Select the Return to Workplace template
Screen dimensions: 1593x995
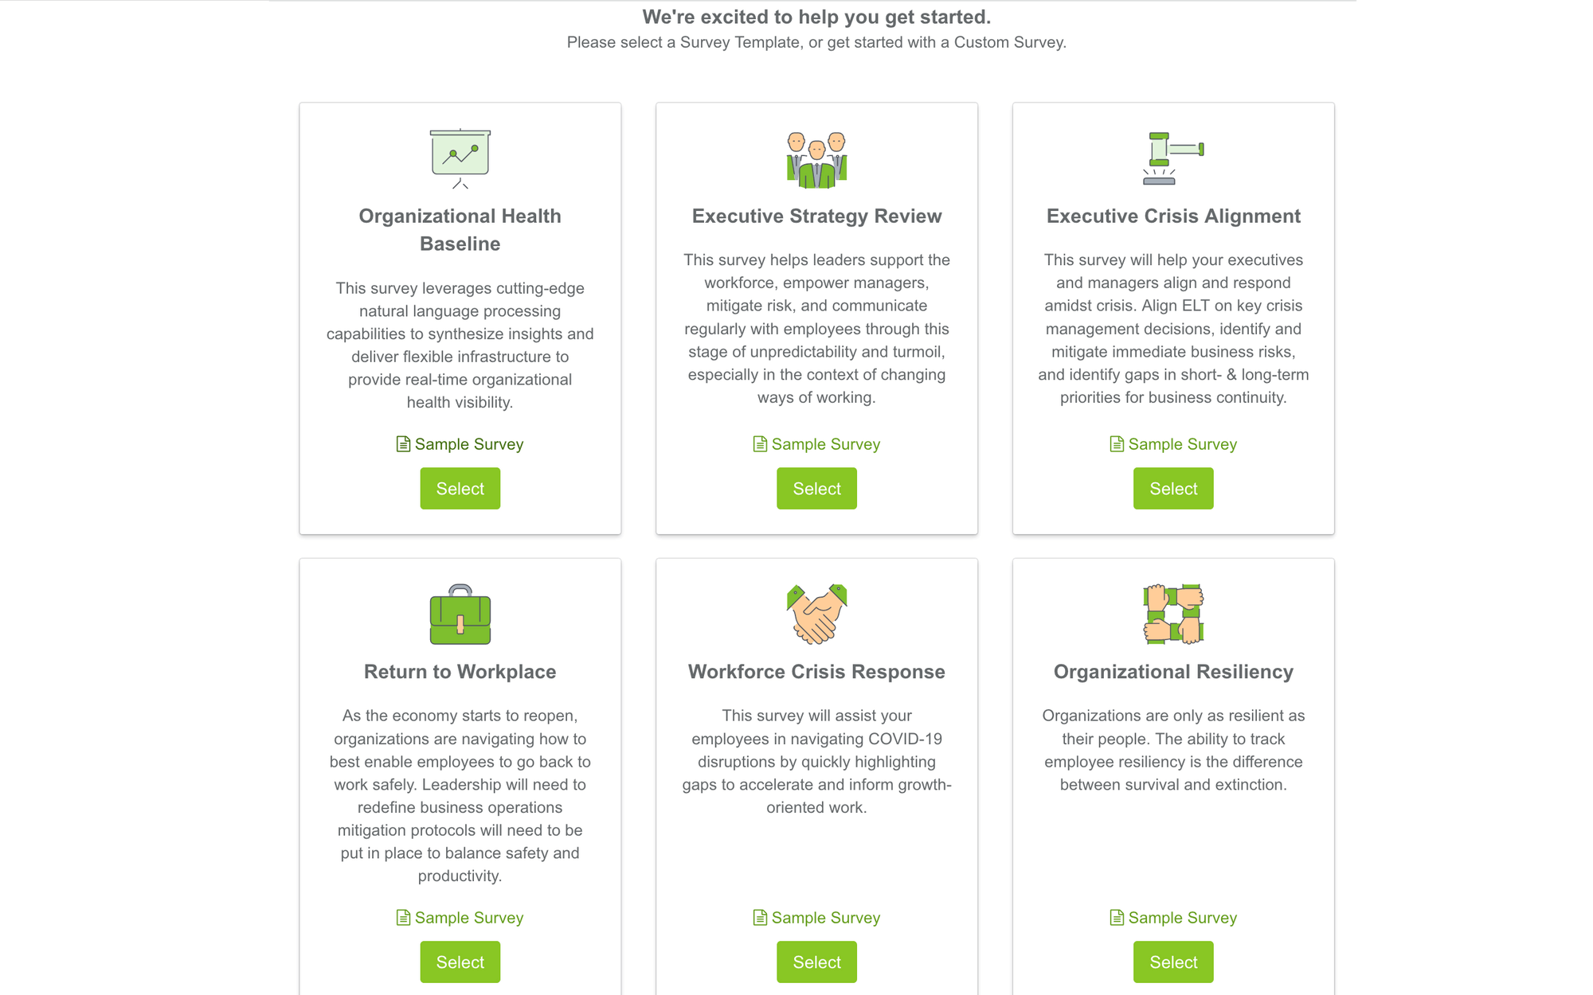[460, 962]
